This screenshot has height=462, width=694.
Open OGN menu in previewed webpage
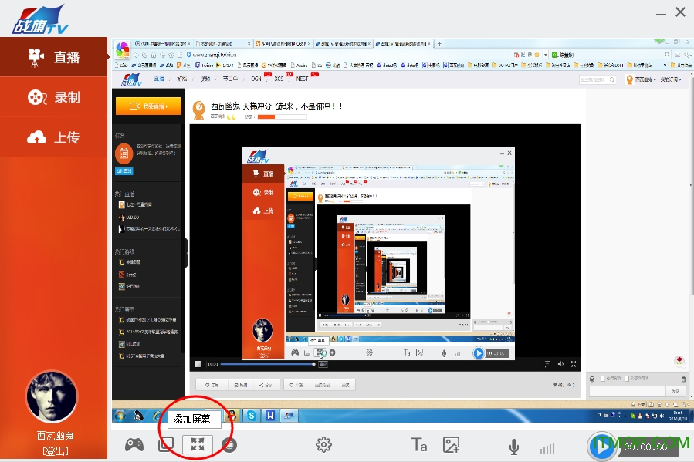tap(256, 79)
